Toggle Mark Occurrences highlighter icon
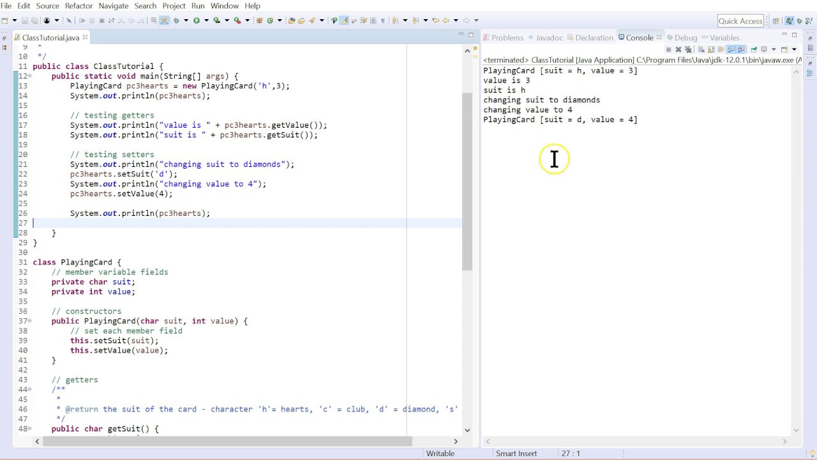The height and width of the screenshot is (460, 817). (x=343, y=20)
